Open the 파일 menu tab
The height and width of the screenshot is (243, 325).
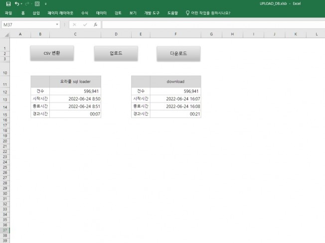[x=8, y=13]
